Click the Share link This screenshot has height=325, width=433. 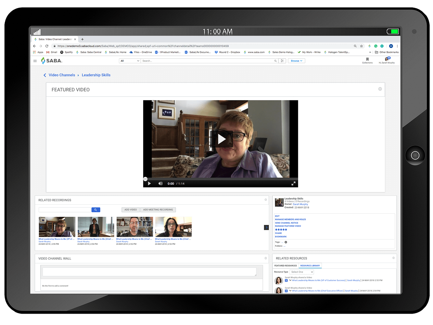(278, 233)
